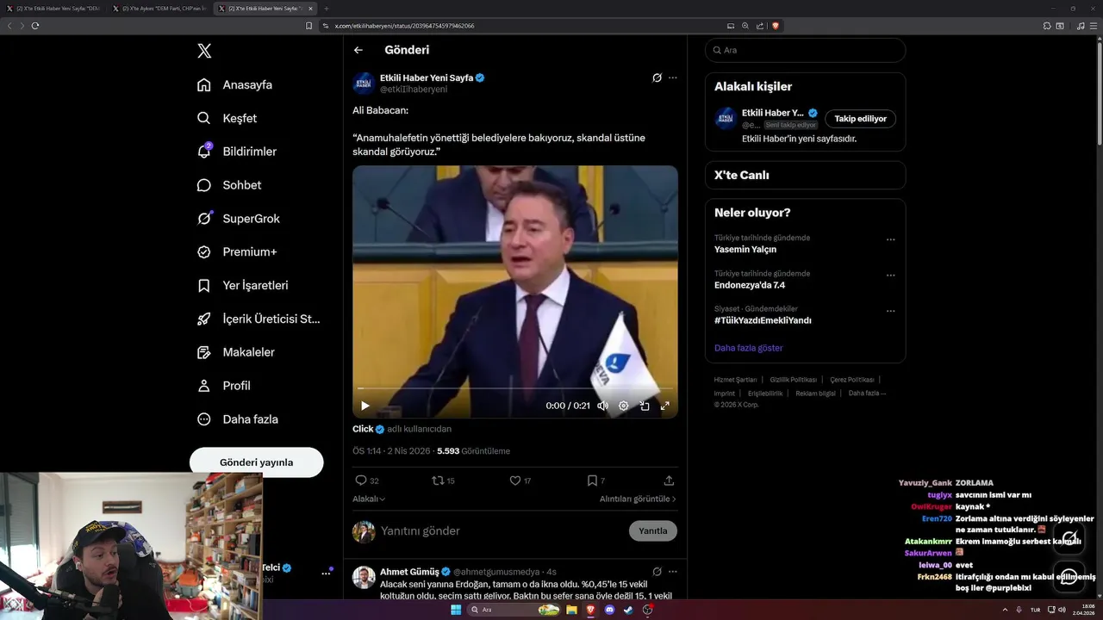Open video settings gear icon
This screenshot has width=1103, height=620.
[x=623, y=406]
